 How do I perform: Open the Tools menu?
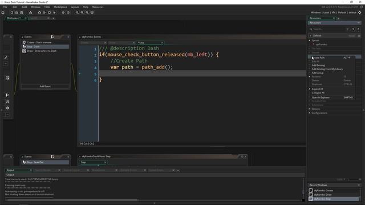pos(47,7)
